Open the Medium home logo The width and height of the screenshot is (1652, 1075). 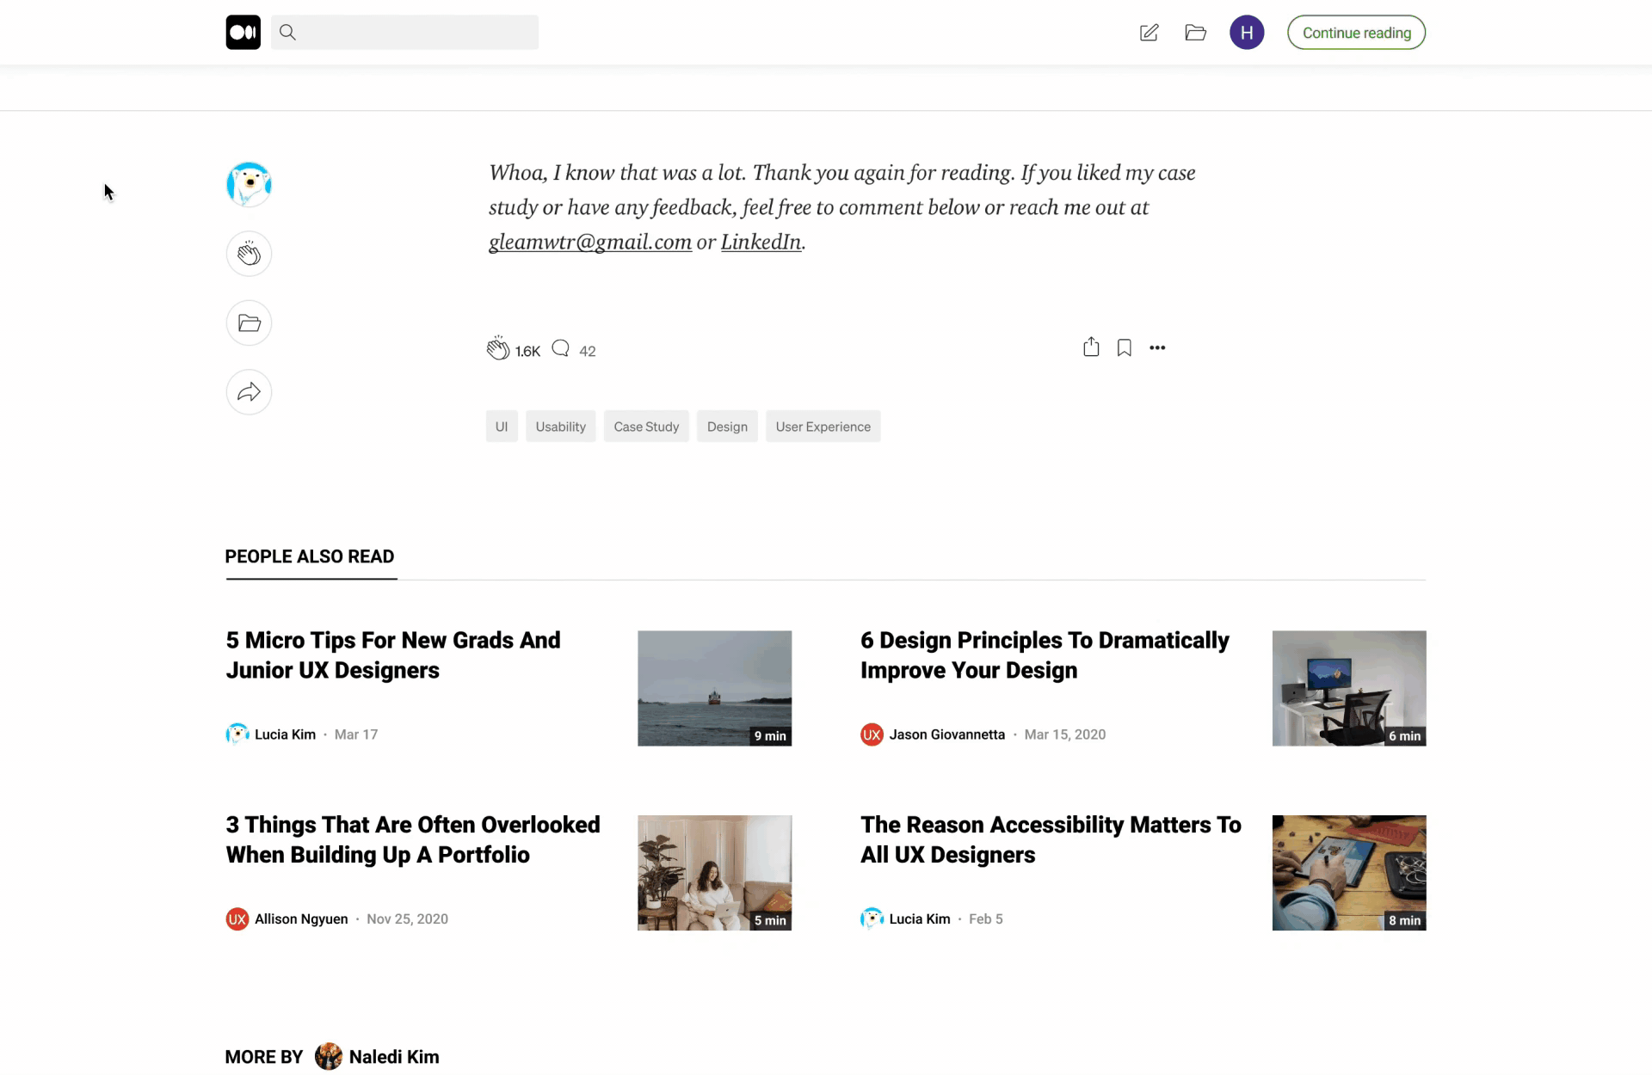point(243,33)
